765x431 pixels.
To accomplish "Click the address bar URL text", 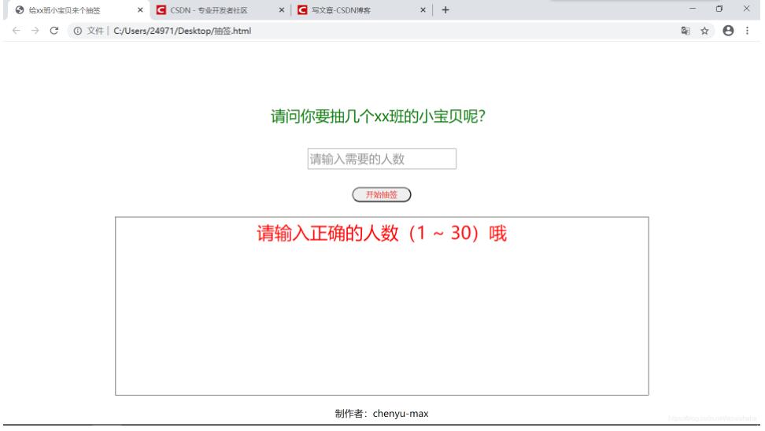I will coord(183,31).
